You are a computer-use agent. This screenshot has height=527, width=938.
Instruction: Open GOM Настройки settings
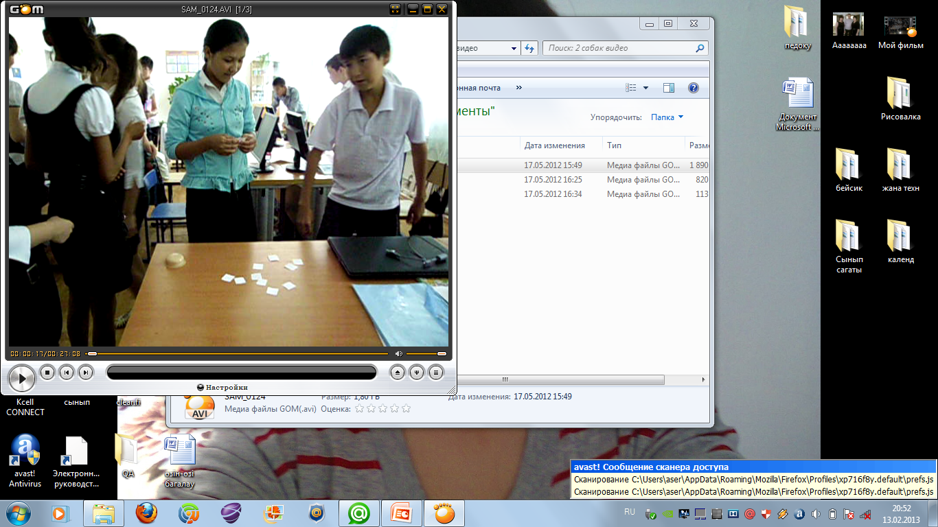[222, 388]
